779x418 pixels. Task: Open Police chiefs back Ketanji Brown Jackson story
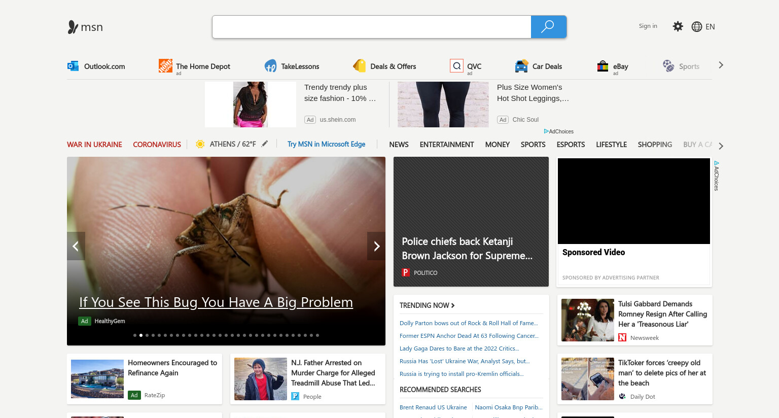pyautogui.click(x=467, y=249)
